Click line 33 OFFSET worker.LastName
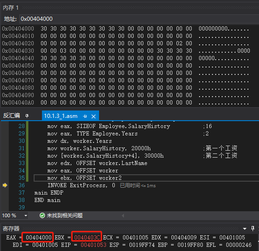Screen dimensions: 259x251 pyautogui.click(x=97, y=163)
